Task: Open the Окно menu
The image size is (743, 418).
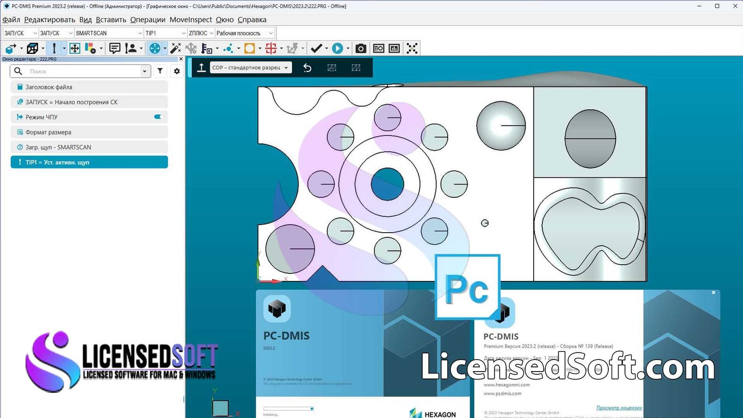Action: (225, 20)
